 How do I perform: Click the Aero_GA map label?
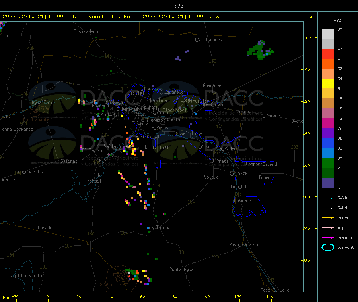[238, 187]
